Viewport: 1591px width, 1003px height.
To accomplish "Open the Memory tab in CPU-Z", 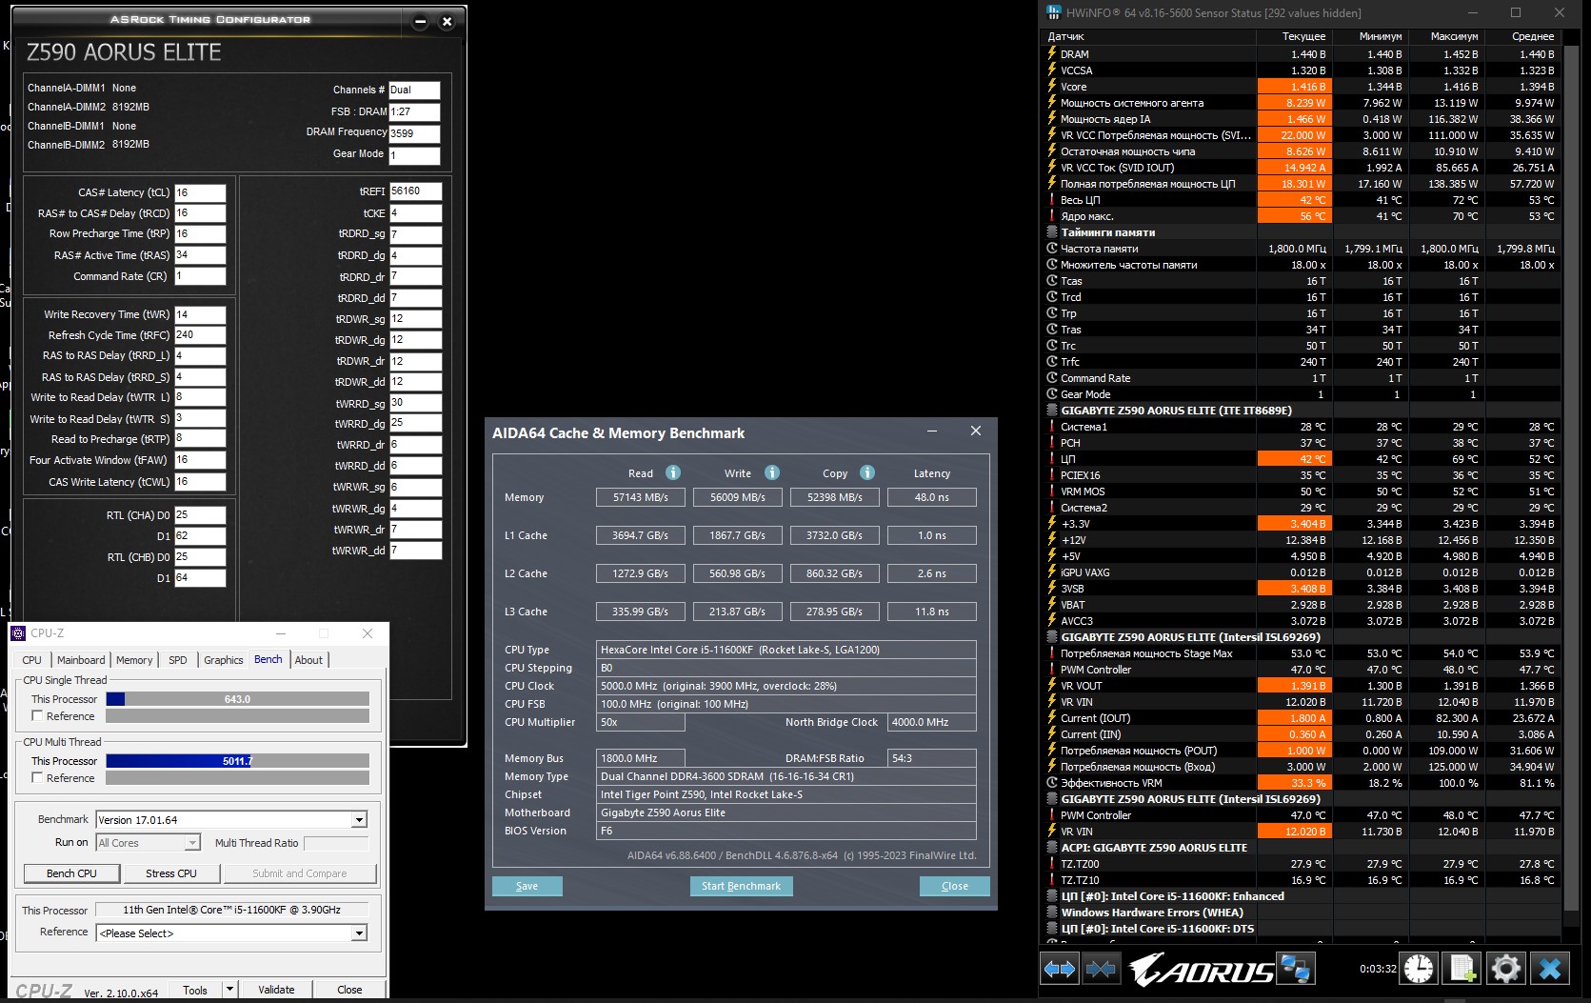I will (x=134, y=660).
